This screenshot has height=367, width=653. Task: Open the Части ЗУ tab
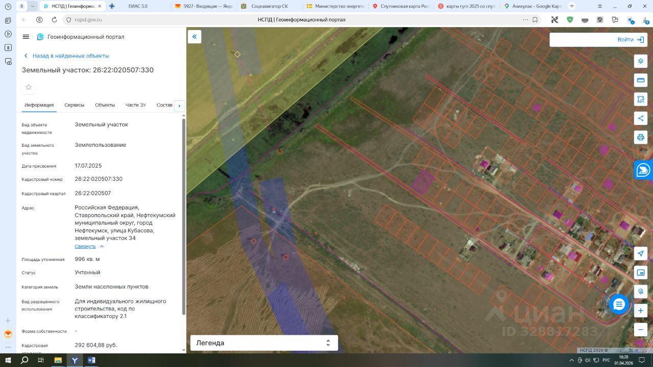click(x=136, y=105)
